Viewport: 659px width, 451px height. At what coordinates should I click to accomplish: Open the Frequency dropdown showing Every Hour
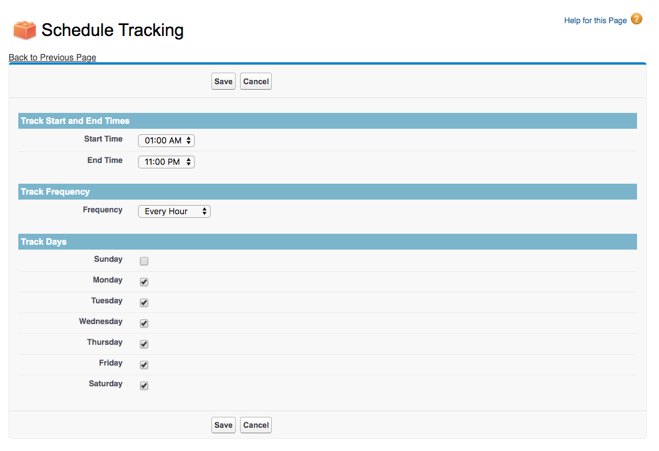[174, 211]
